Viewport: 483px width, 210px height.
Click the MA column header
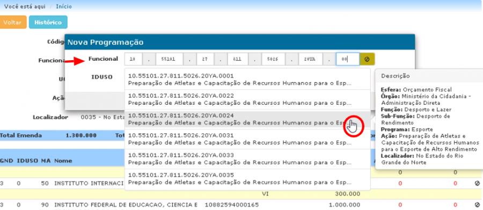point(46,161)
